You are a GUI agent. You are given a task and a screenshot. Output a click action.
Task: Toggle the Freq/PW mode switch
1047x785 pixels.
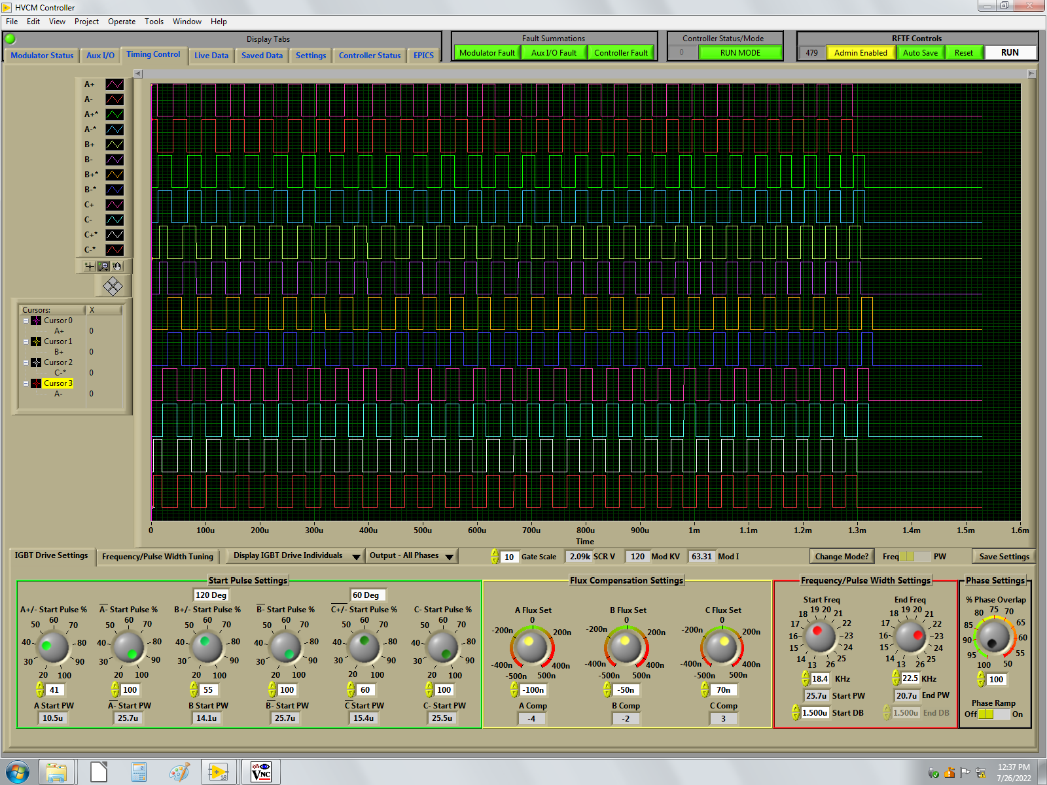point(915,557)
